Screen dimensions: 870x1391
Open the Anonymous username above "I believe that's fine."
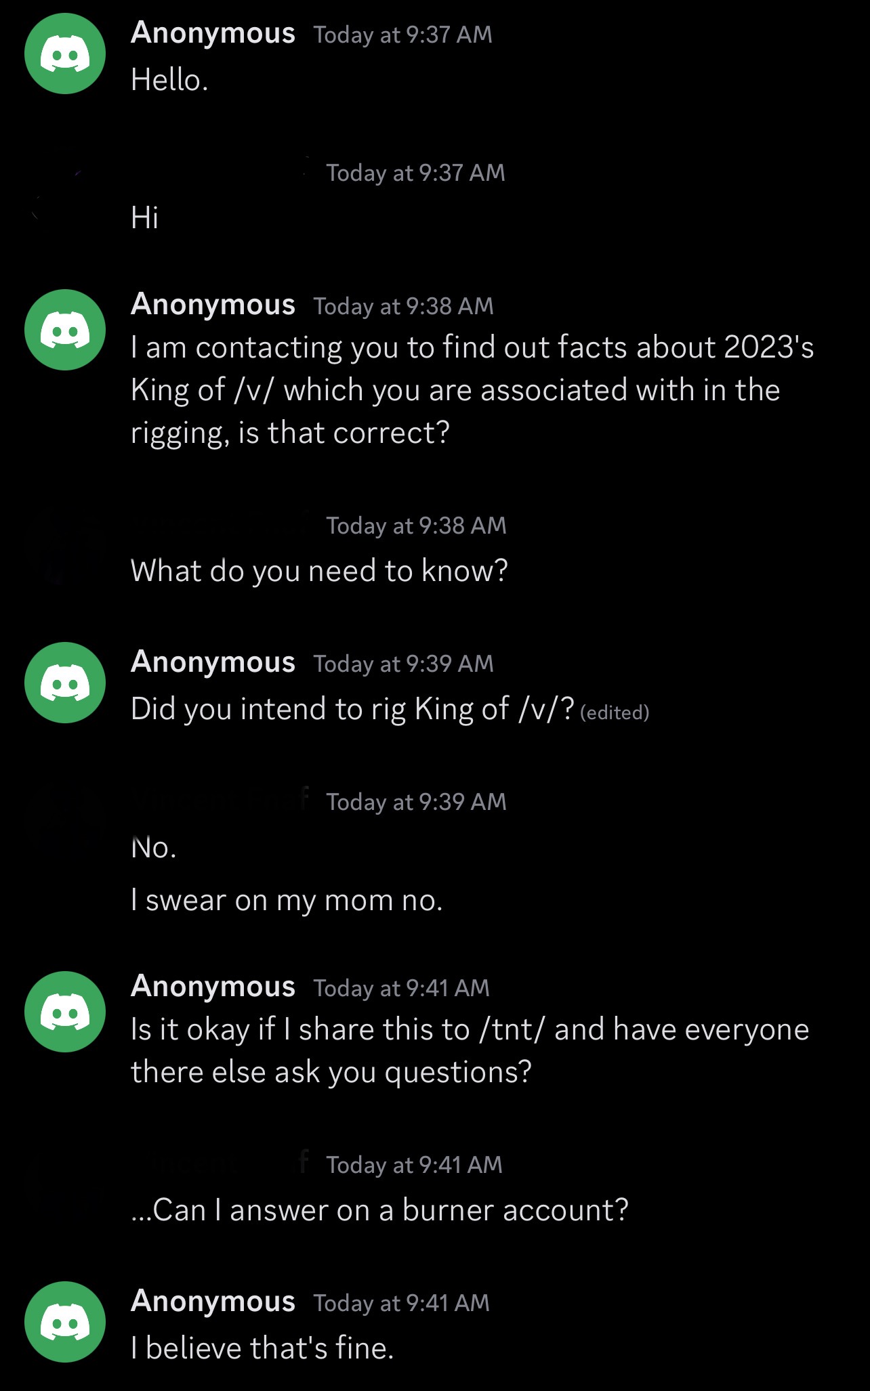click(x=213, y=1301)
